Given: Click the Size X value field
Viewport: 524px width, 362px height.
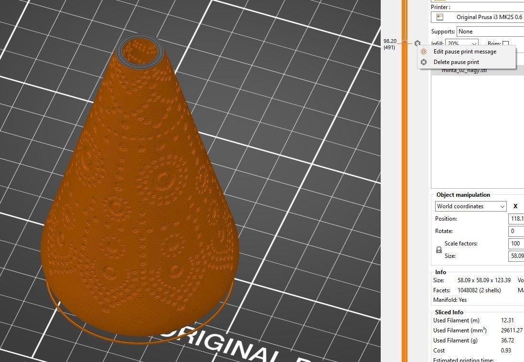Looking at the screenshot, I should click(516, 256).
